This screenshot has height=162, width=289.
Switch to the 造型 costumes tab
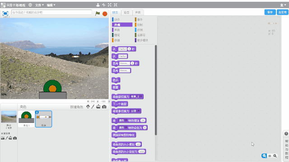[126, 13]
